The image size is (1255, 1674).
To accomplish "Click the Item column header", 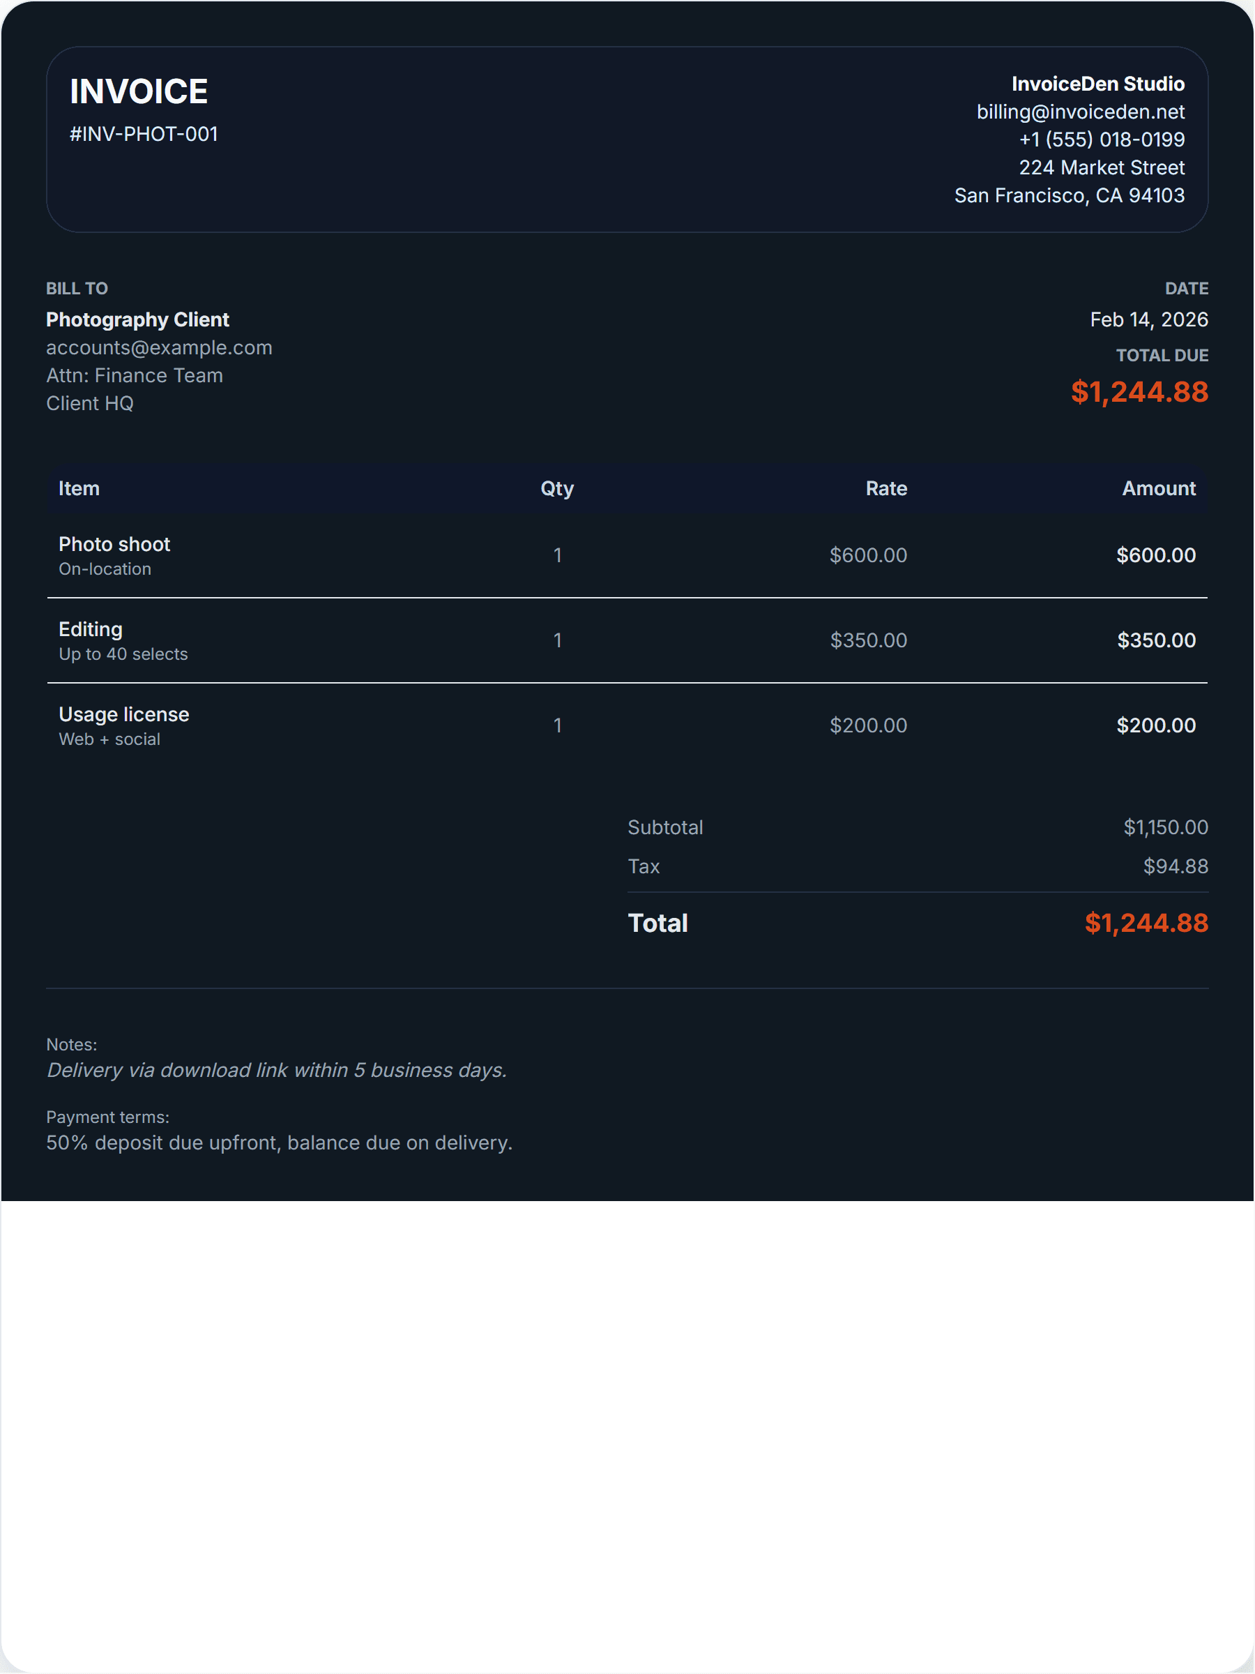I will [79, 489].
